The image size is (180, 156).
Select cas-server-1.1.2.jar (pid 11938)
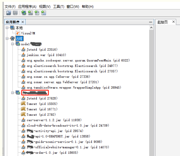[54, 120]
